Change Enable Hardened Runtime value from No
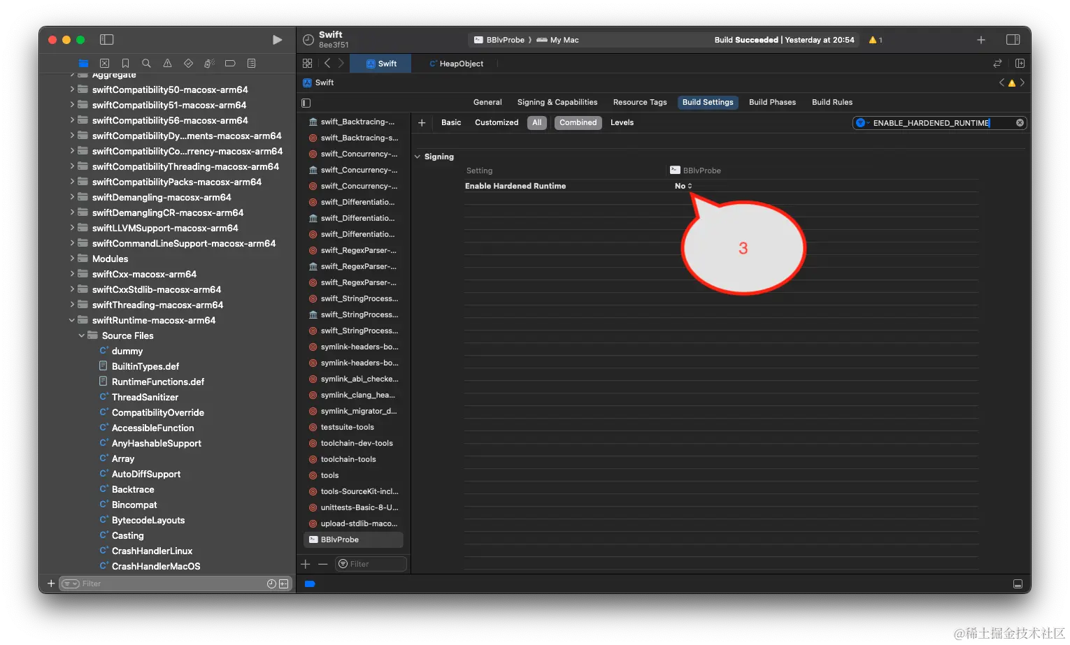Image resolution: width=1070 pixels, height=645 pixels. click(683, 186)
